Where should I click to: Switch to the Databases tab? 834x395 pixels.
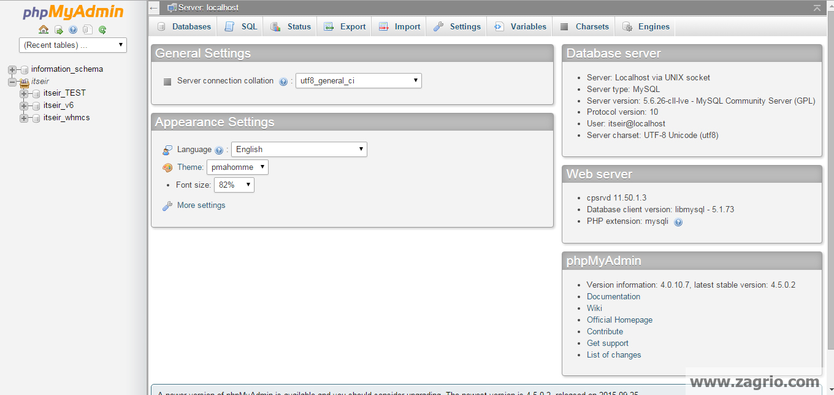click(183, 26)
